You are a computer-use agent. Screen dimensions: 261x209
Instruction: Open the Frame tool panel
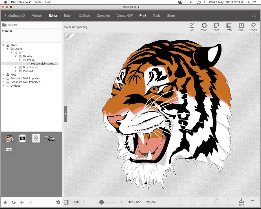coord(229,27)
